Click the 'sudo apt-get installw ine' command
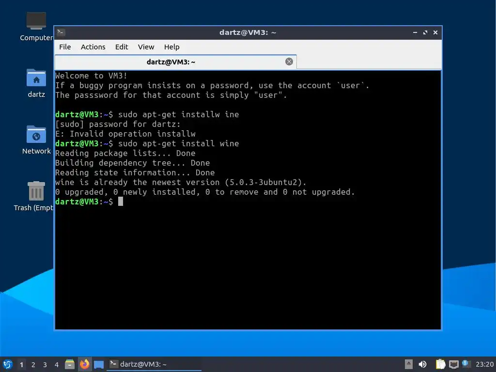 (178, 114)
